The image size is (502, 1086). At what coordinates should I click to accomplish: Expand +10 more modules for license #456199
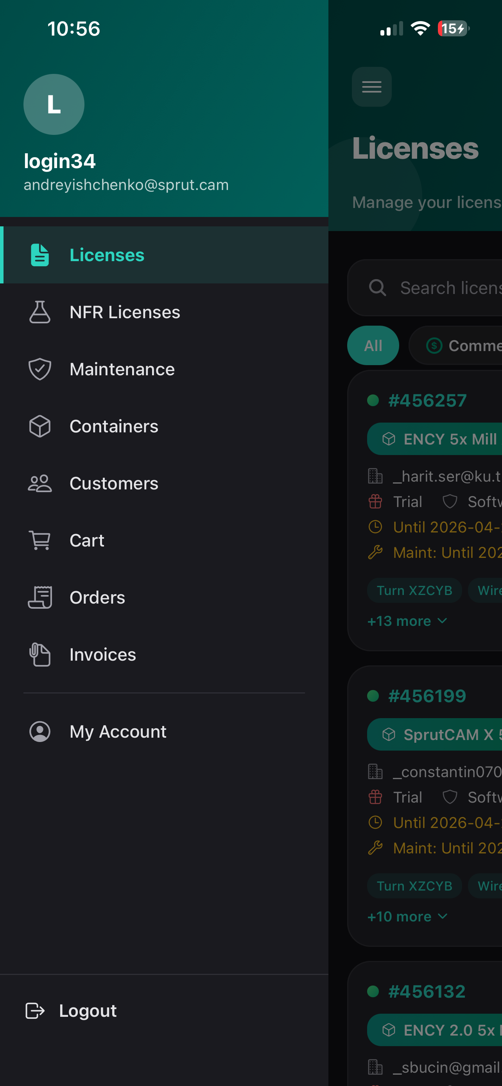407,916
